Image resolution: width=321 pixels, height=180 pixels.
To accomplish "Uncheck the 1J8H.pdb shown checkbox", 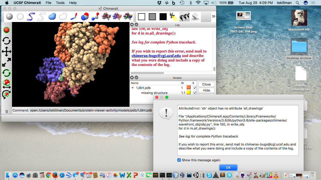I will click(x=195, y=88).
